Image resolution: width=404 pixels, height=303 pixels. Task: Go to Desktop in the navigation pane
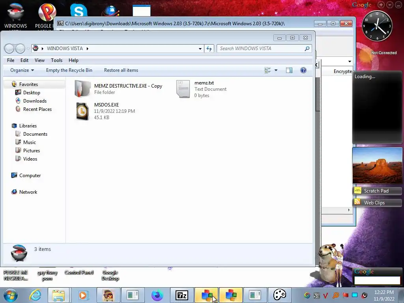[x=32, y=92]
